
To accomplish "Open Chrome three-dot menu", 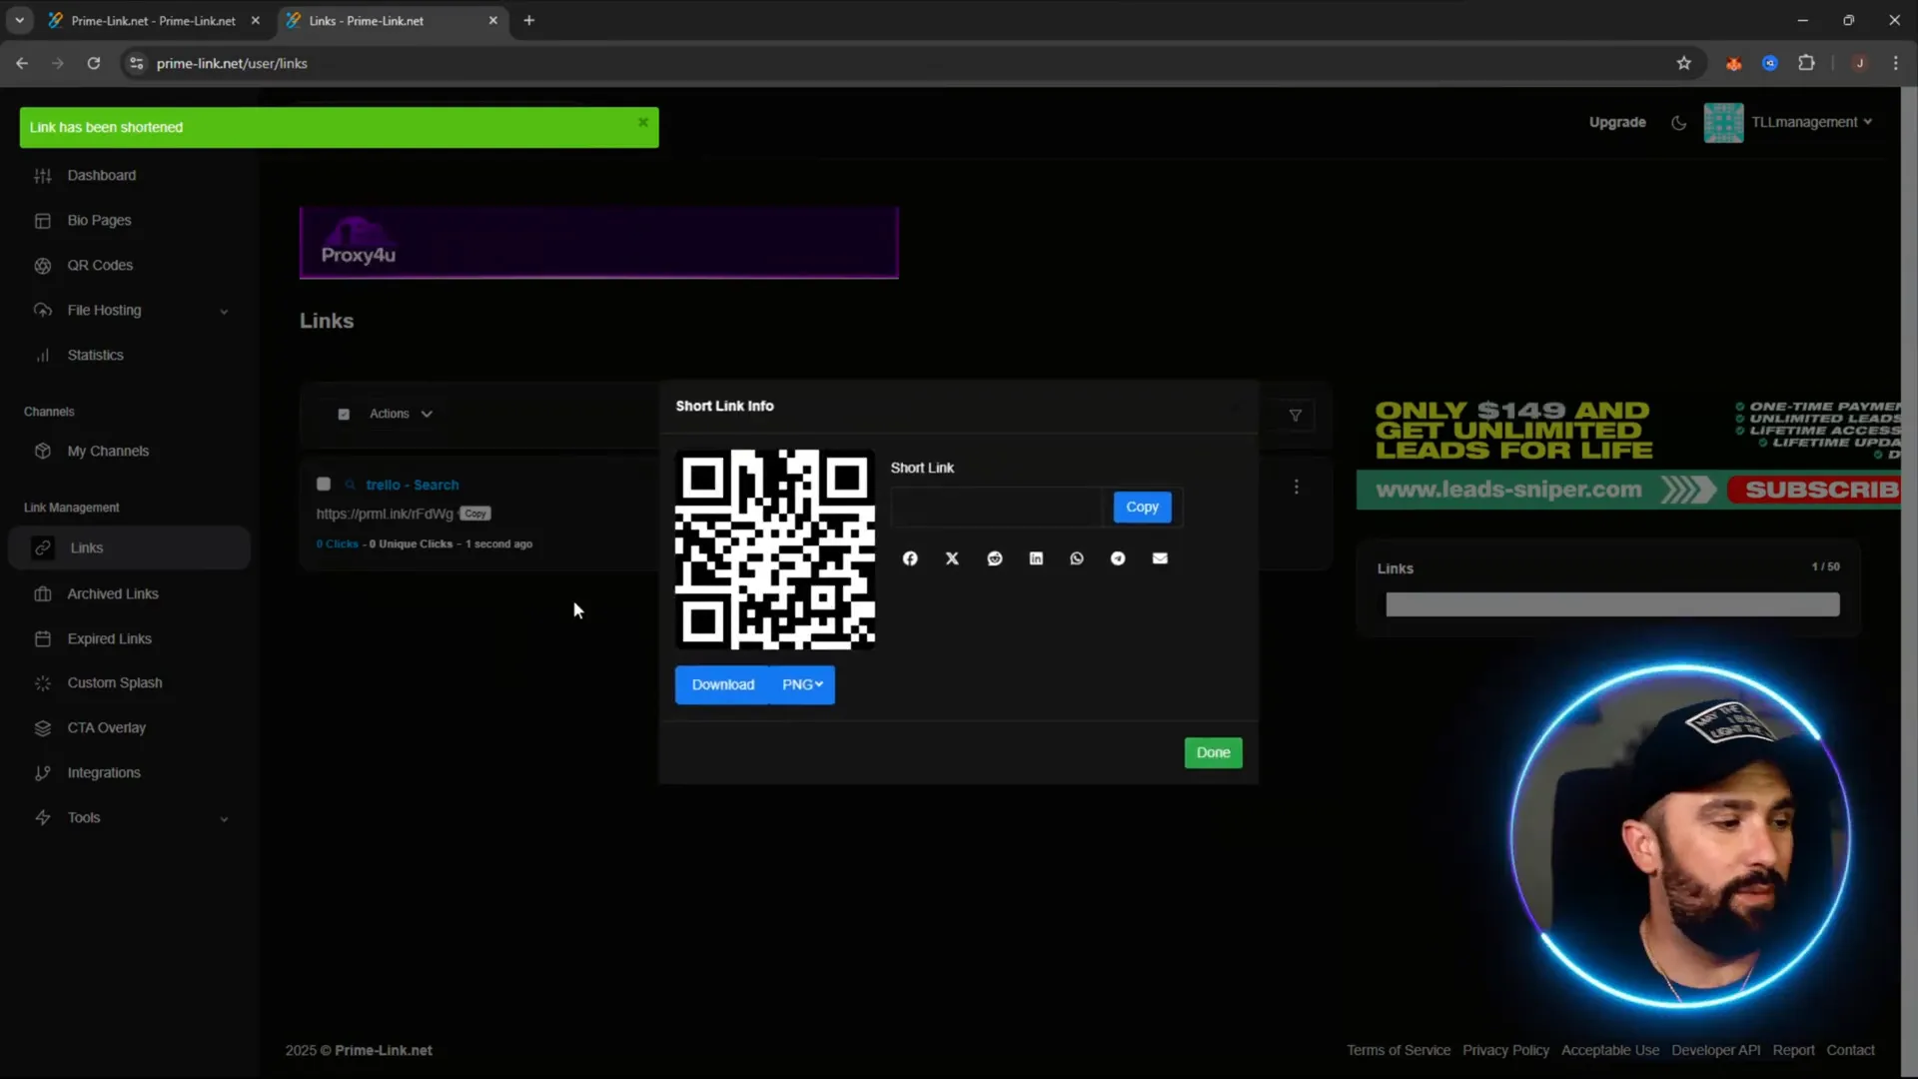I will (x=1896, y=63).
